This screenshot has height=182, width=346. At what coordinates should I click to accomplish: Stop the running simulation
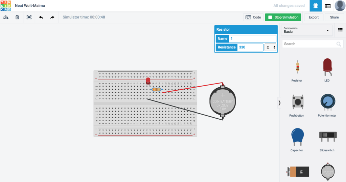pos(283,18)
